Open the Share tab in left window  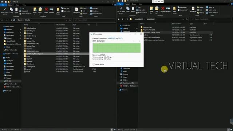pyautogui.click(x=17, y=5)
